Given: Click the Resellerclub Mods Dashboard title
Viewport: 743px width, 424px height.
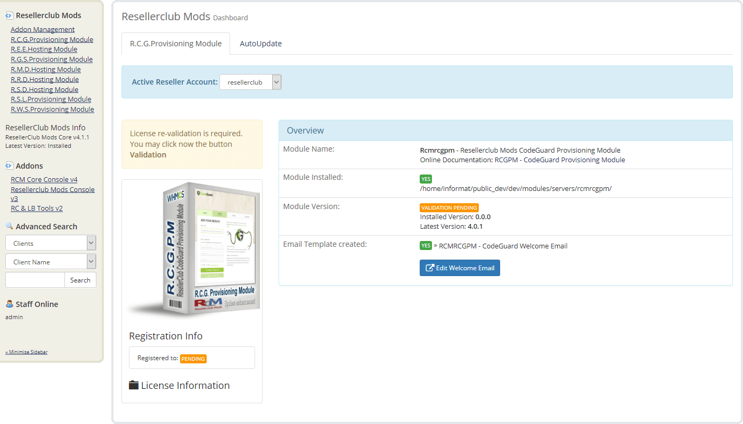Looking at the screenshot, I should tap(185, 16).
